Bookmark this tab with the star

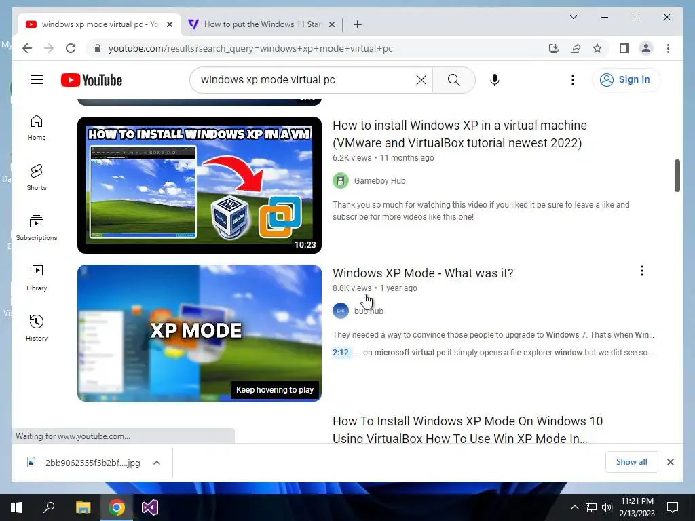597,48
